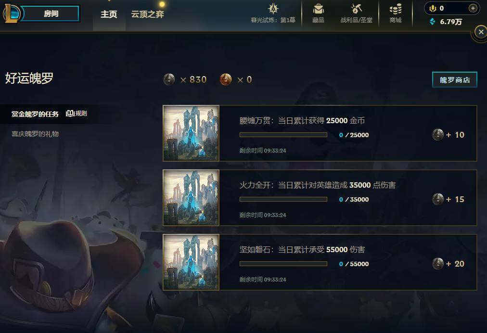Close the event panel with the X
The image size is (487, 333).
click(x=481, y=32)
